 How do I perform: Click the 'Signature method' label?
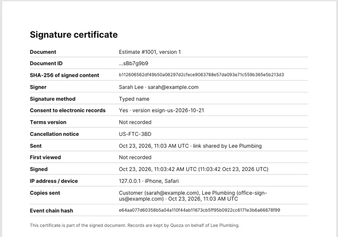(x=52, y=99)
